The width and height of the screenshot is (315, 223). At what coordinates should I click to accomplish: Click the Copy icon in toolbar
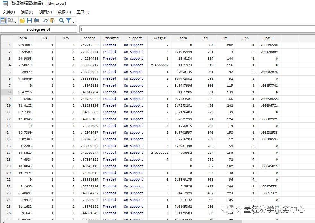(46, 21)
